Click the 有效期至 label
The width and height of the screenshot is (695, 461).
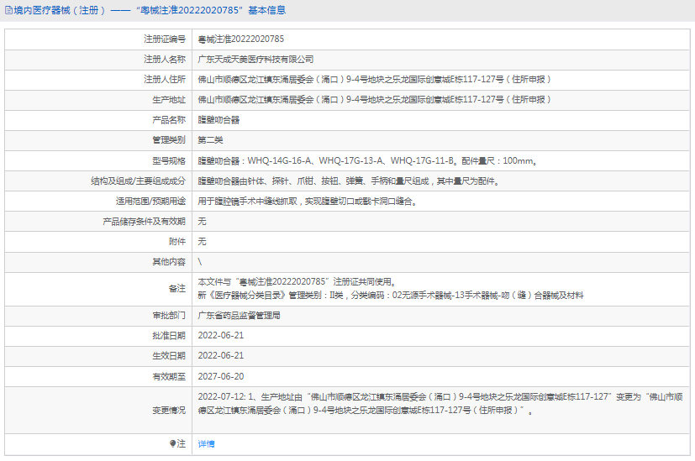[169, 376]
